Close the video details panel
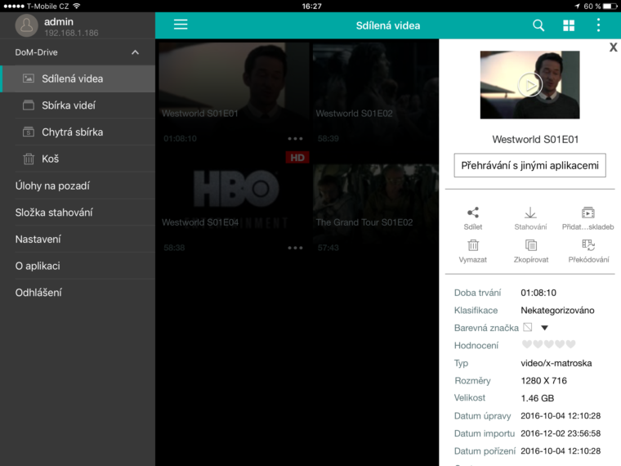This screenshot has height=466, width=621. pos(613,47)
